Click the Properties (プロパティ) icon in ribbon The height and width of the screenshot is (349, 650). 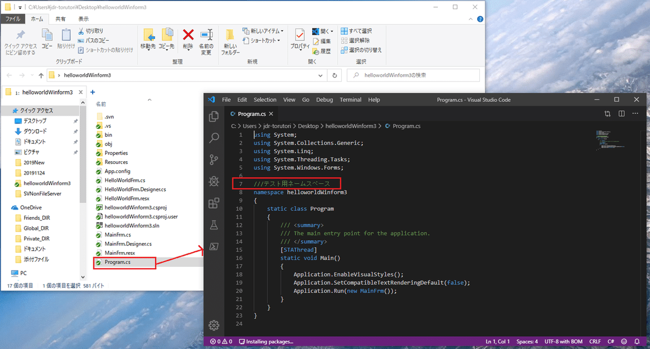pyautogui.click(x=300, y=39)
